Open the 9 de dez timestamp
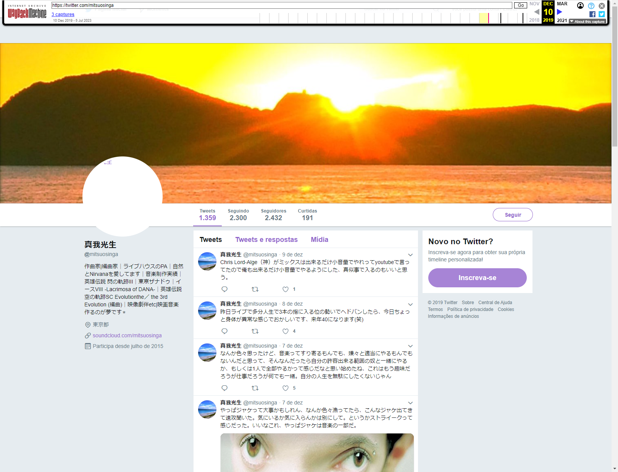618x472 pixels. 292,255
